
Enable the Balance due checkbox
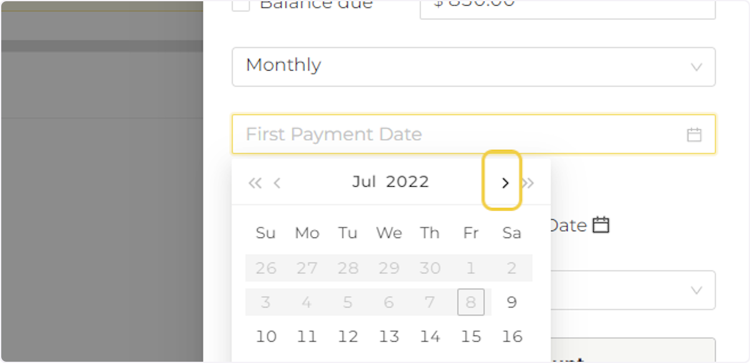241,5
